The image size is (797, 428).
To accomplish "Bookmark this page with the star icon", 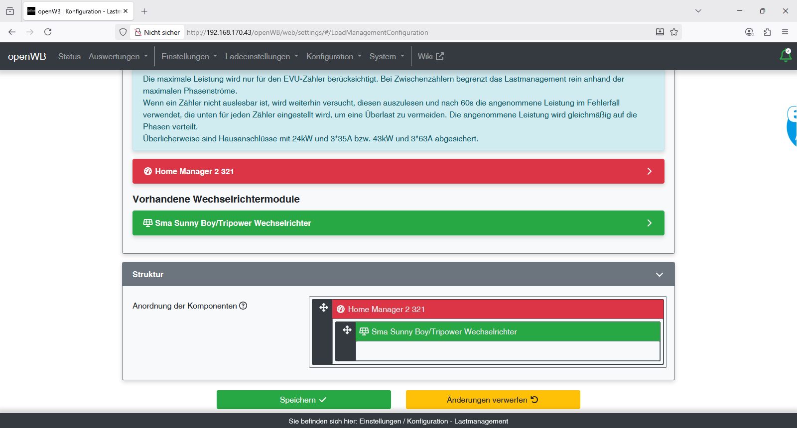I will pos(674,32).
